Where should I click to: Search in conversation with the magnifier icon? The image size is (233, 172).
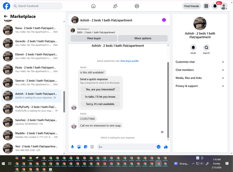click(x=206, y=47)
